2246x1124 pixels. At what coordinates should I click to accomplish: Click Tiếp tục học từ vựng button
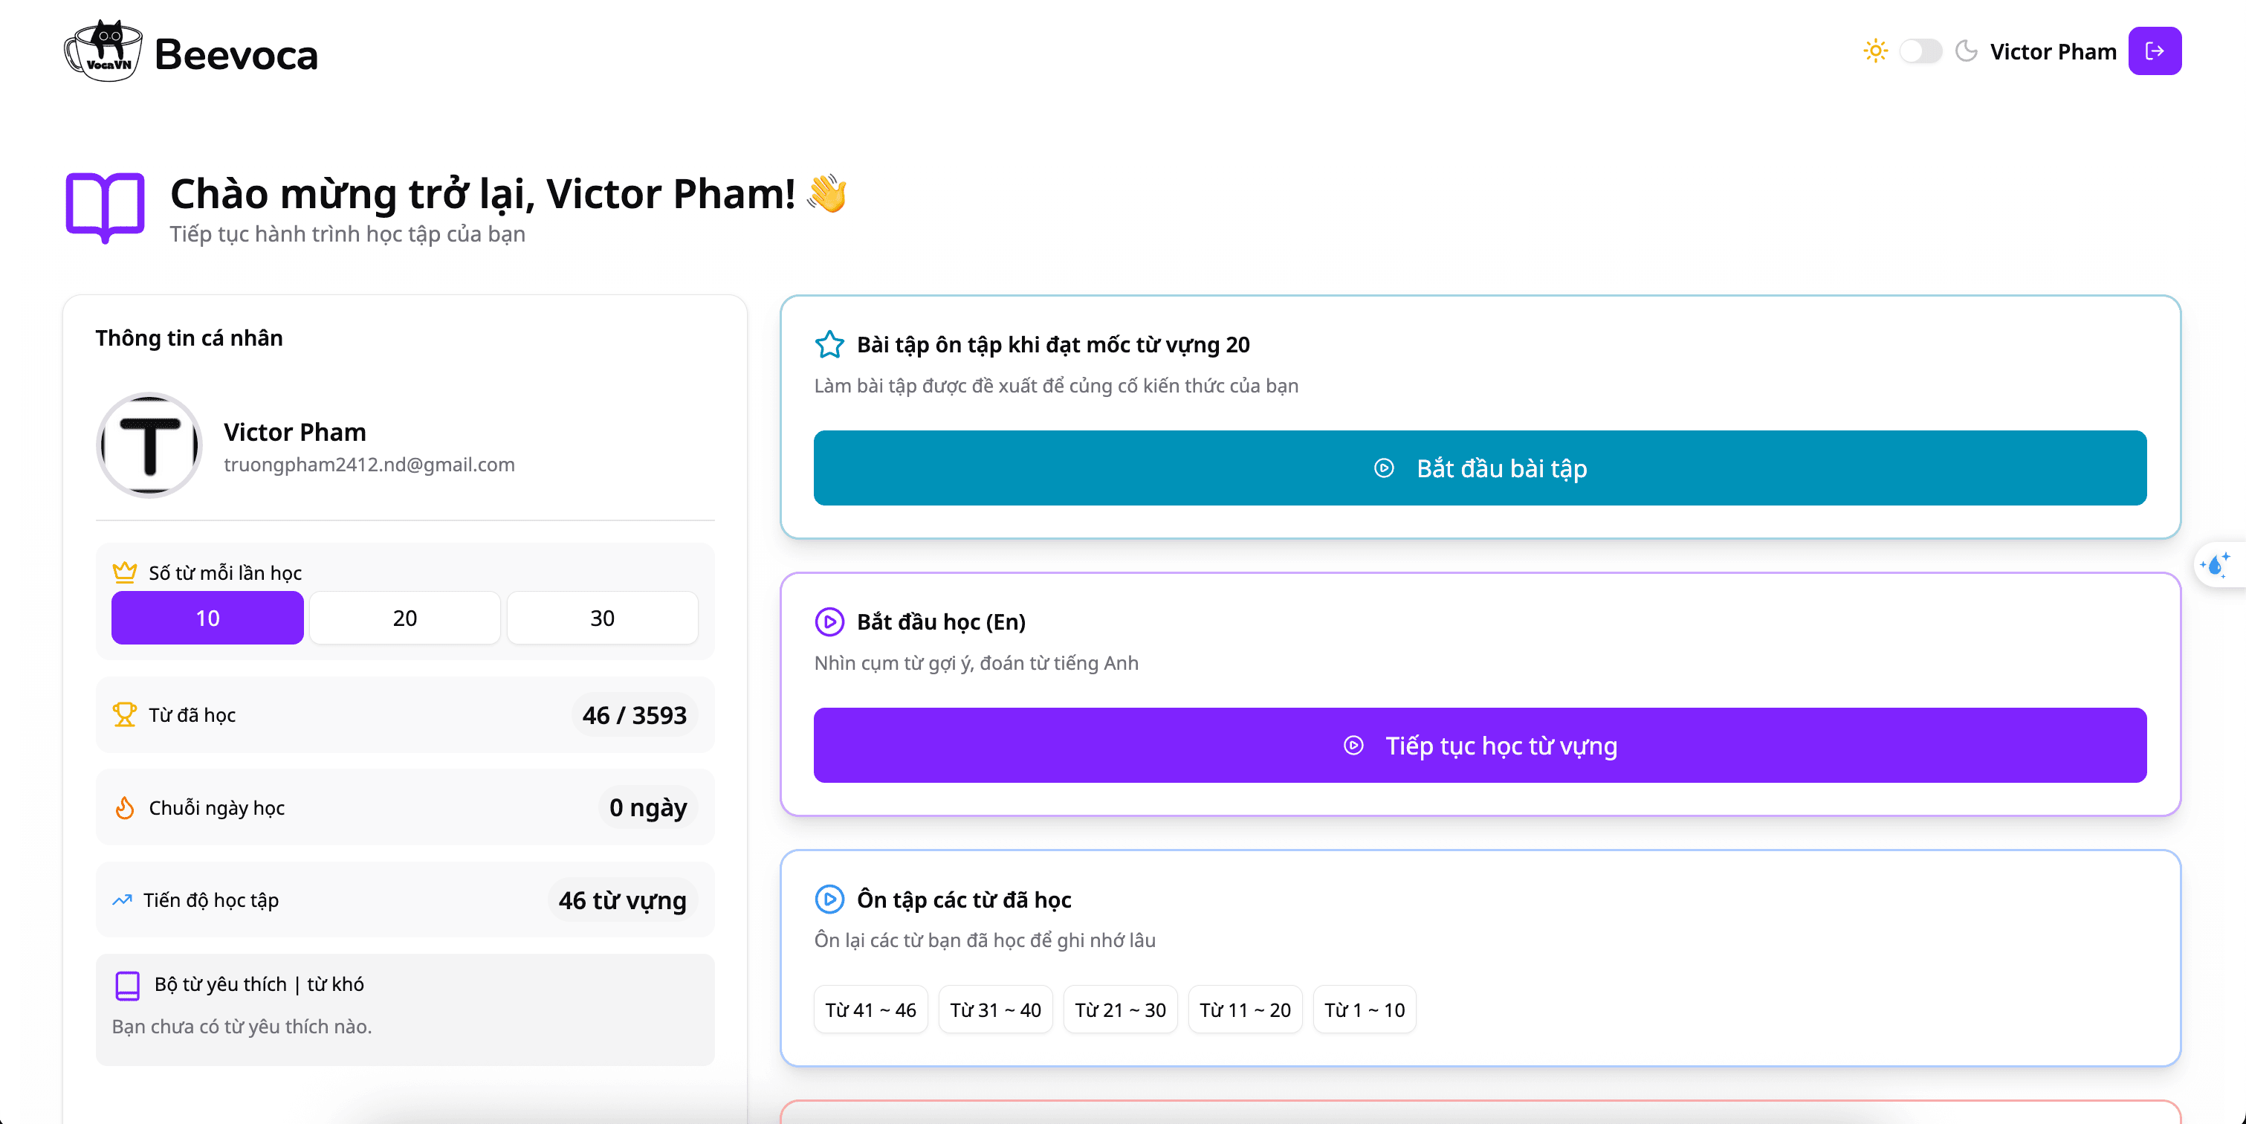point(1480,746)
